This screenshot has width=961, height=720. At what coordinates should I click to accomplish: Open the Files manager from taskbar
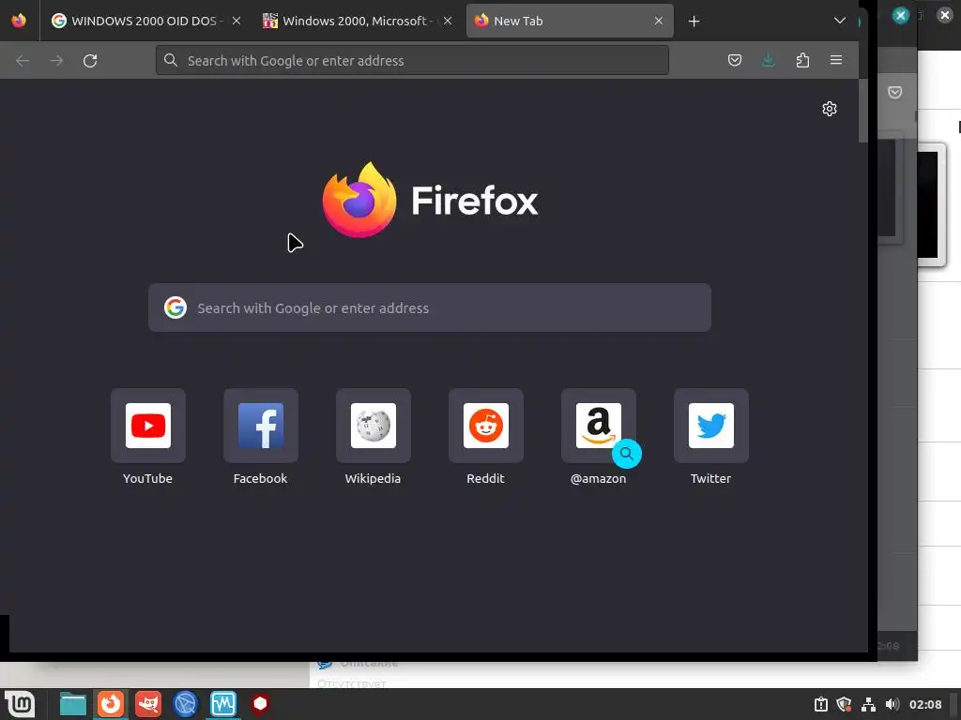pos(73,704)
